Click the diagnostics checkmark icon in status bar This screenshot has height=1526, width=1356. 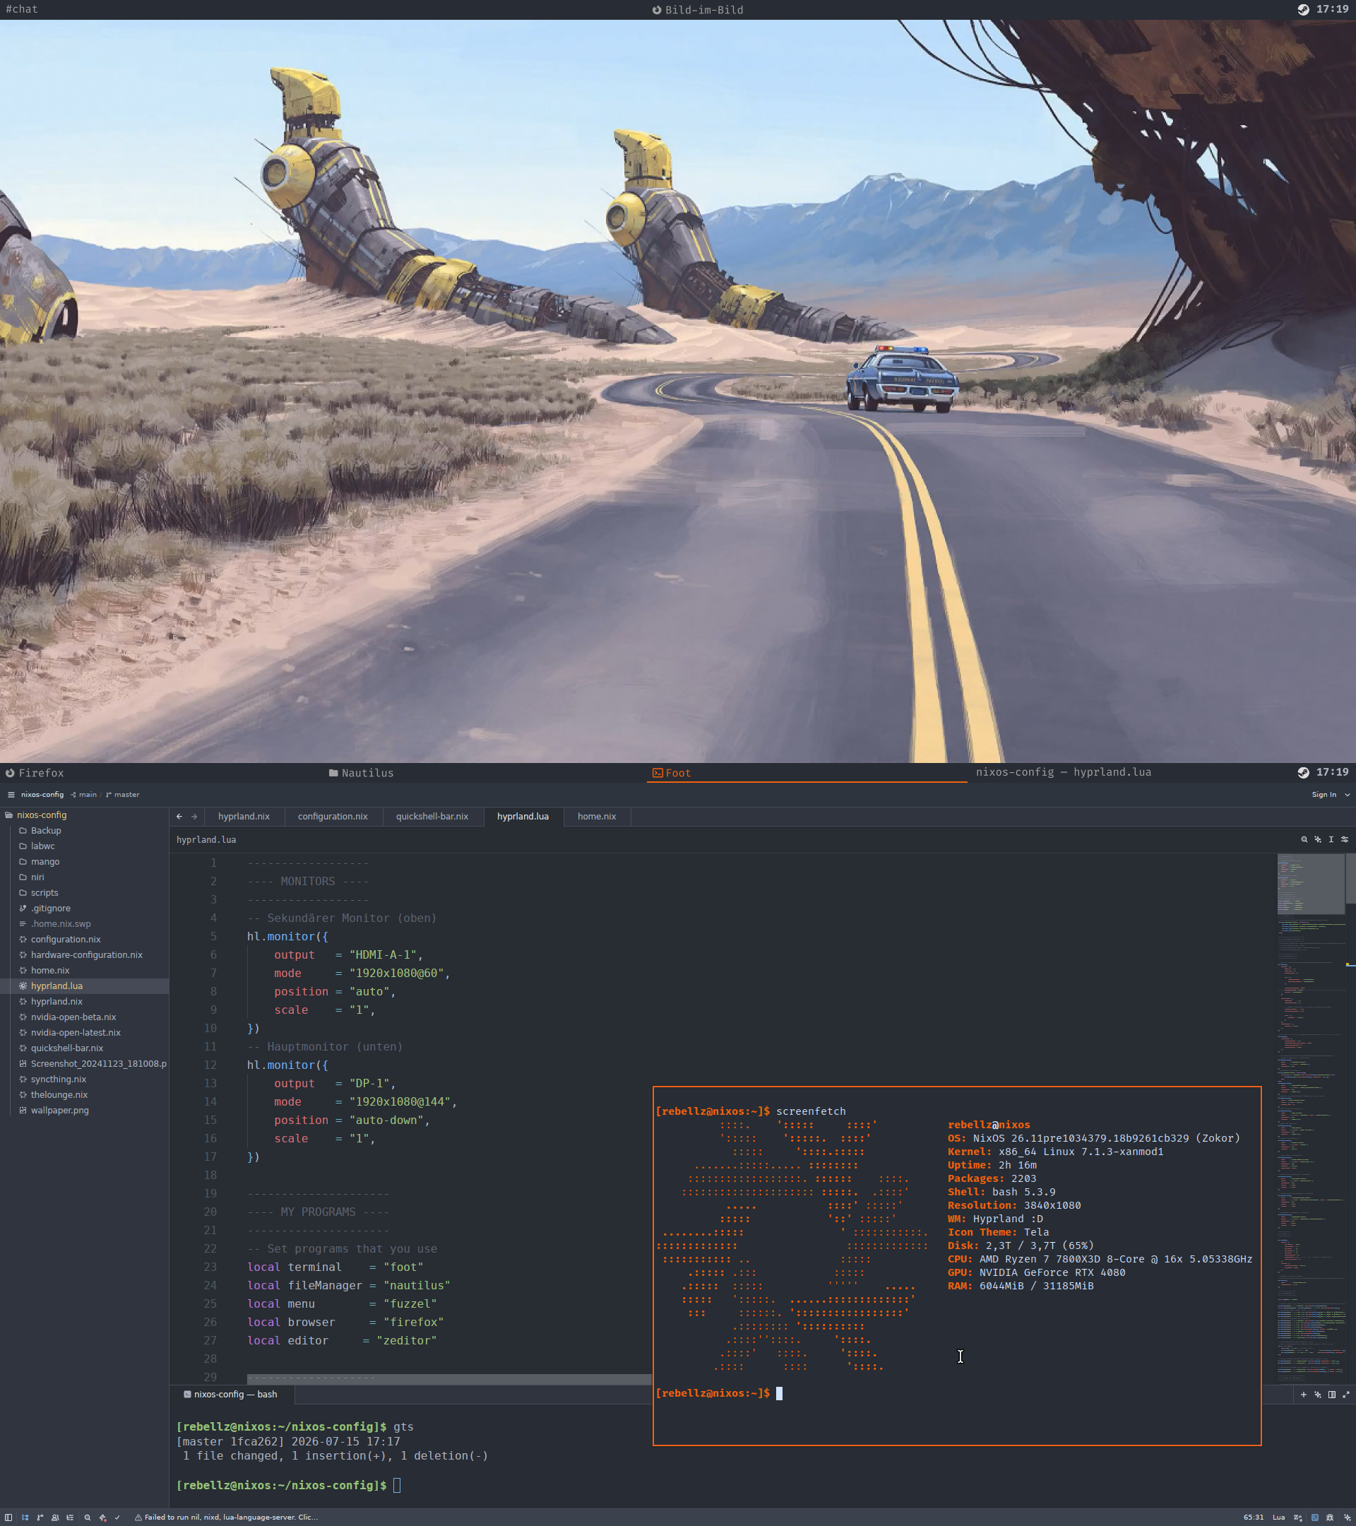[117, 1517]
